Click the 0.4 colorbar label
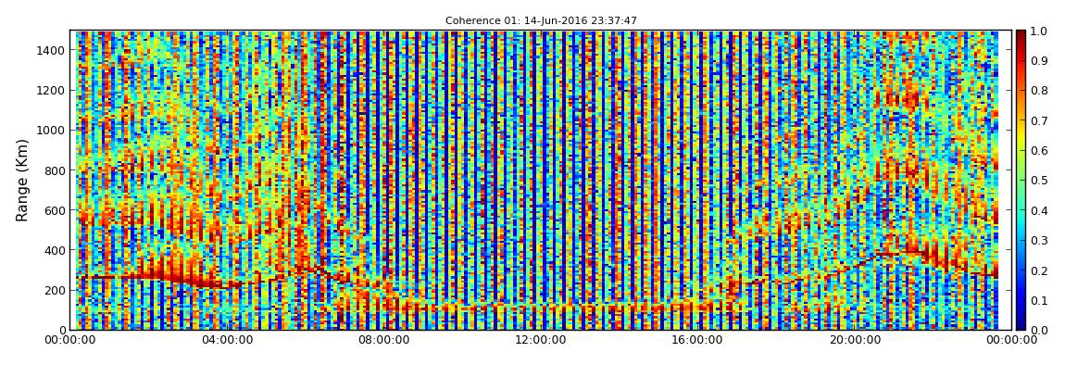Image resolution: width=1065 pixels, height=377 pixels. 1038,210
